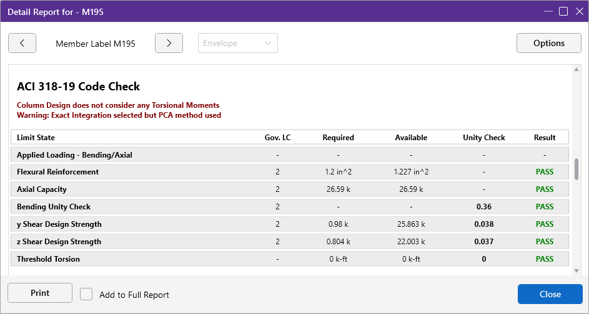Screen dimensions: 589x314
Task: Click the Limit State column header
Action: 36,138
